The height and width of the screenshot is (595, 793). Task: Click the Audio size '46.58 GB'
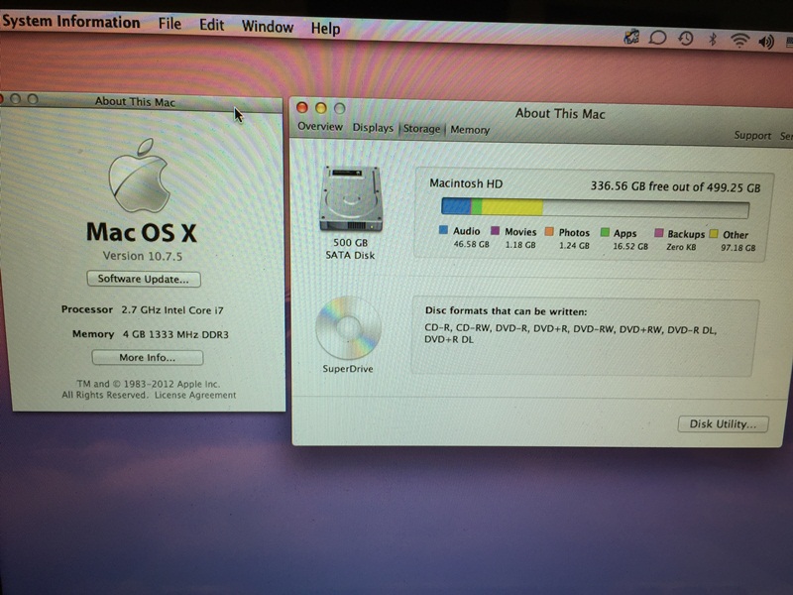[x=471, y=244]
